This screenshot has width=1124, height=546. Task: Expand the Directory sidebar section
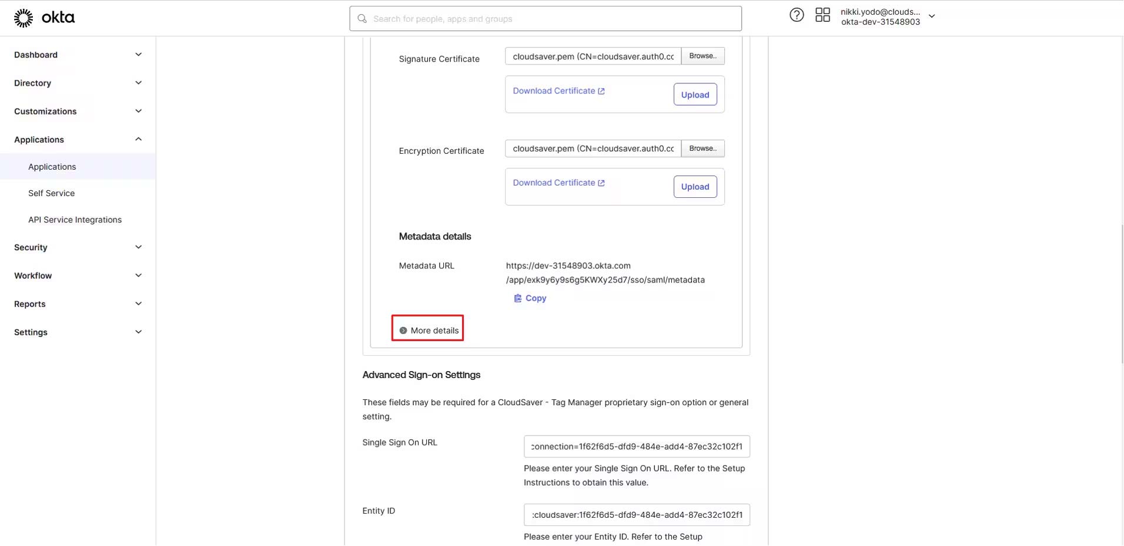(138, 83)
